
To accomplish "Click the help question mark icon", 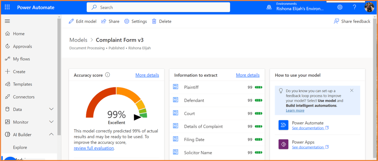I will pos(354,7).
